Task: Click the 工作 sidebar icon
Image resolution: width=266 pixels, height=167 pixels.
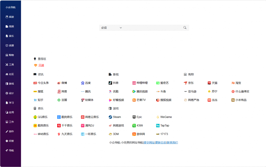Action: tap(7, 122)
